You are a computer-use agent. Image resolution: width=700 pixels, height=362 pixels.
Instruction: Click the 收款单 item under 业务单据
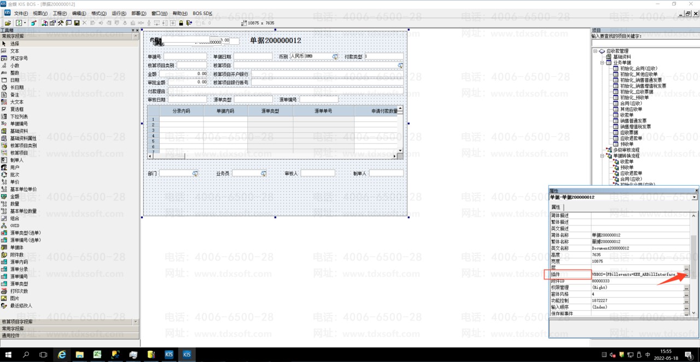point(626,115)
